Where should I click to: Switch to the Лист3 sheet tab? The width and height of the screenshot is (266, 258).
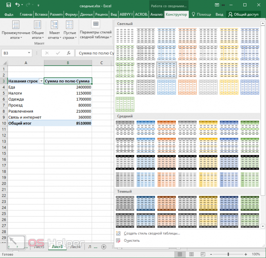click(57, 247)
